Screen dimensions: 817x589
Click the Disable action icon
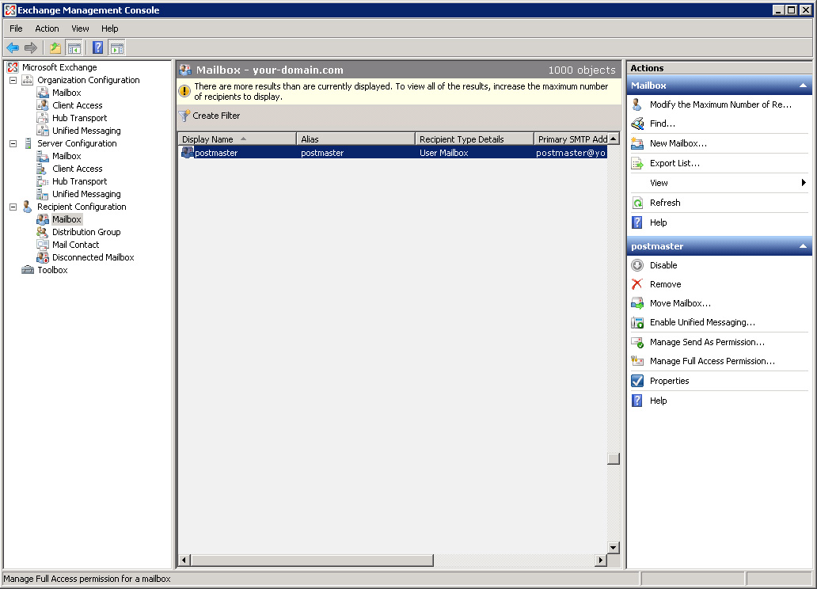[637, 265]
